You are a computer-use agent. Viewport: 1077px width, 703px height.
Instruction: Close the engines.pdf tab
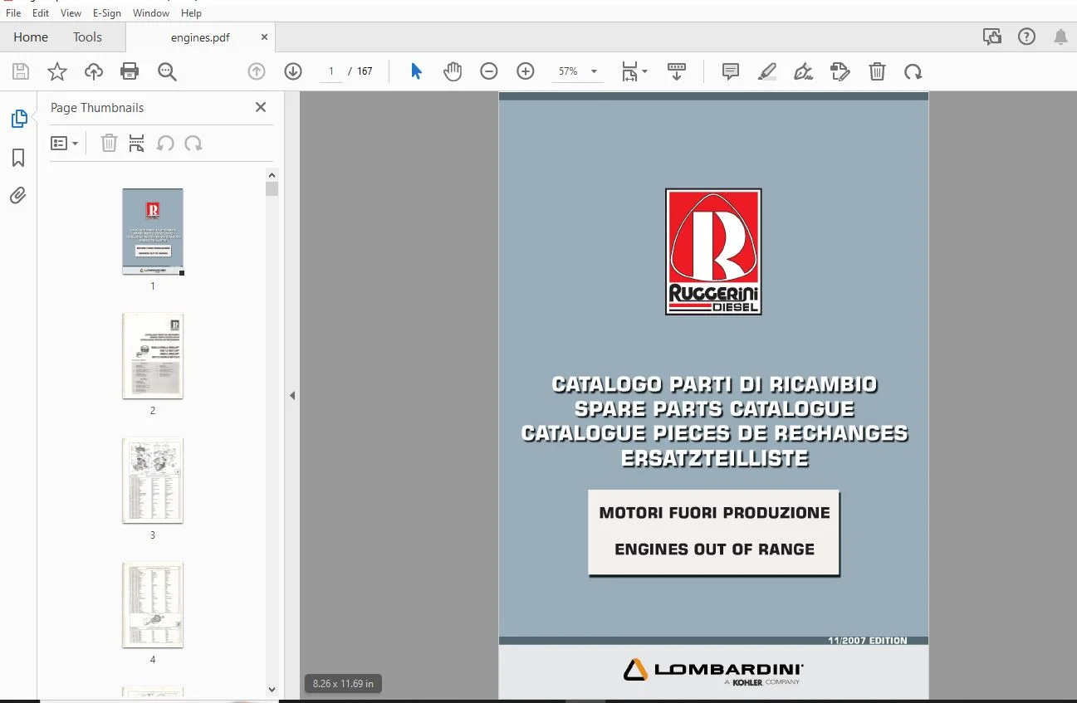[264, 37]
